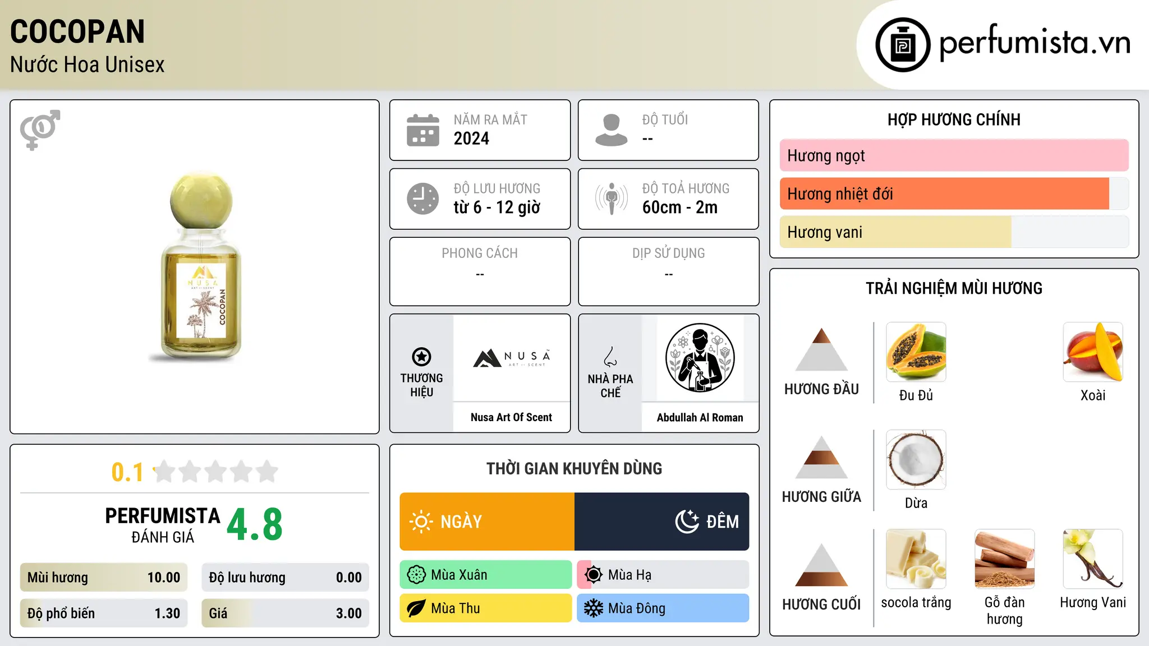This screenshot has height=646, width=1149.
Task: Click the perfumista.vn perfume bottle logo icon
Action: [903, 45]
